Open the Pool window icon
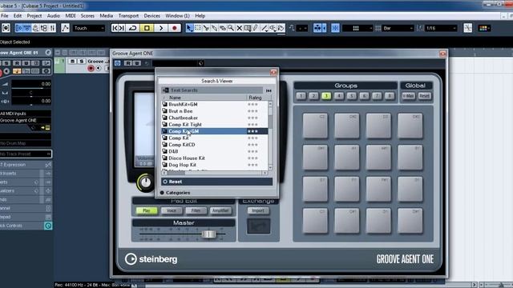The image size is (513, 288). click(44, 28)
